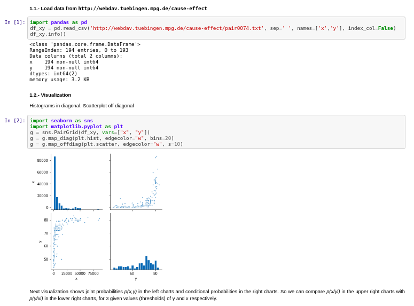This screenshot has width=414, height=306.
Task: Click 'Histograms in diagonal. Scatterplot off diagonal' text
Action: pyautogui.click(x=82, y=106)
